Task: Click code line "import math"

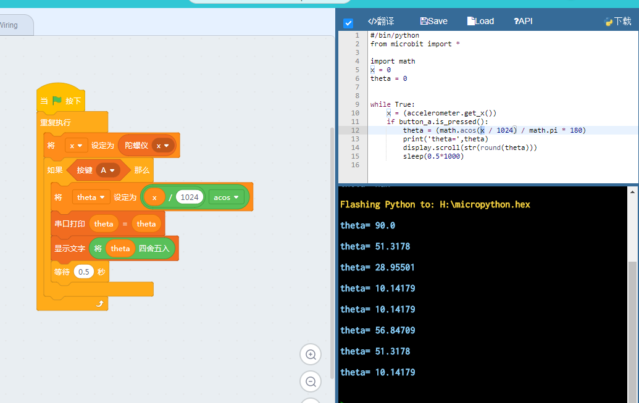Action: (393, 61)
